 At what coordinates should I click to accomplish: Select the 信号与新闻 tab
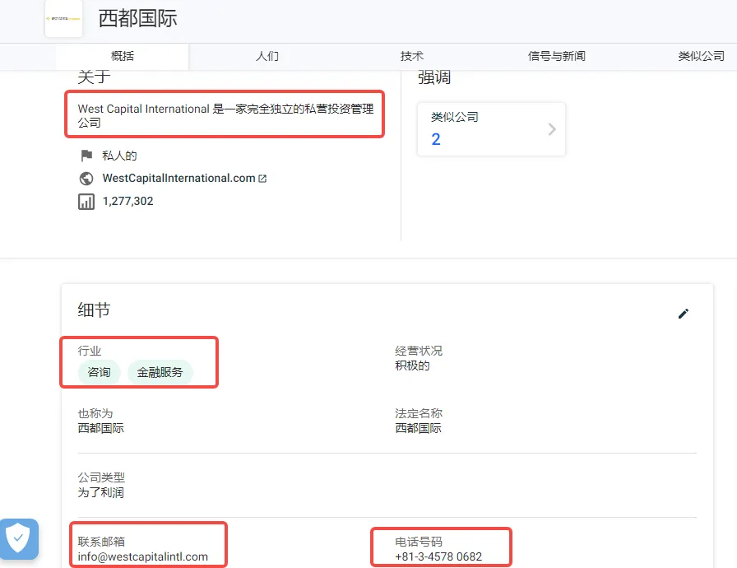[x=557, y=57]
